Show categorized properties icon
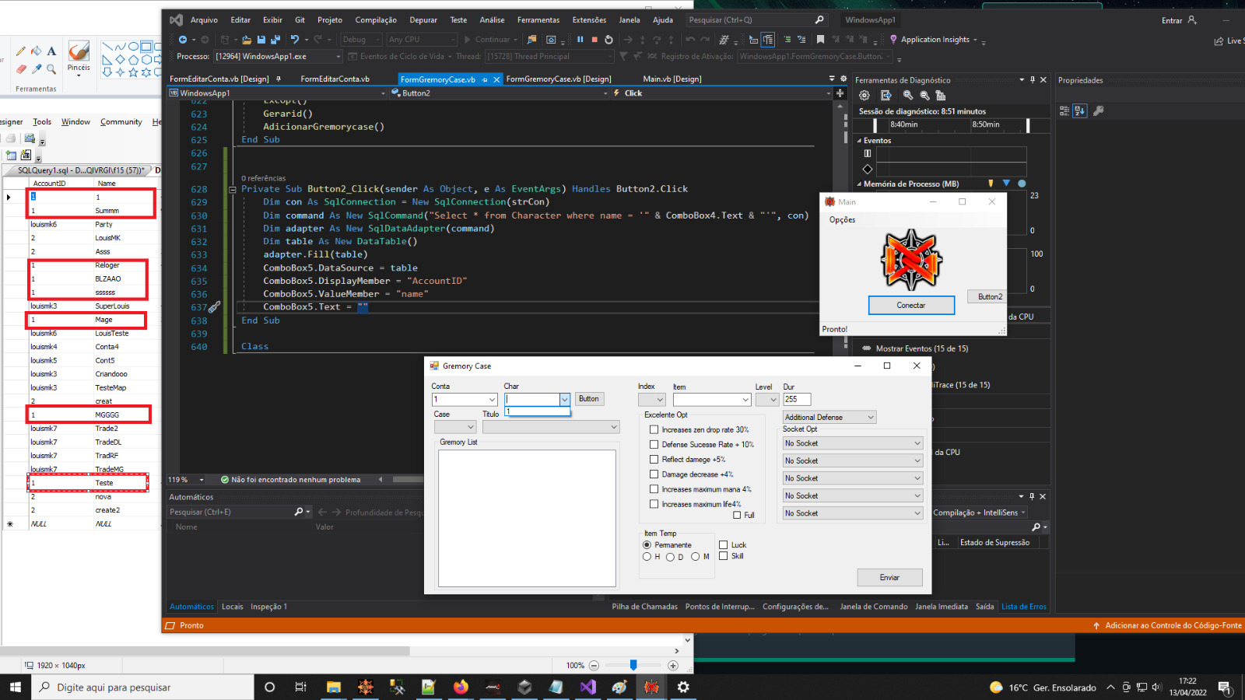Image resolution: width=1245 pixels, height=700 pixels. 1064,111
